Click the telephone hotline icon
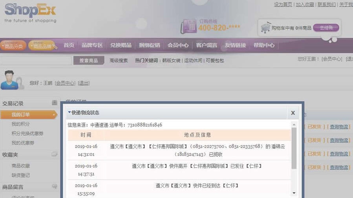 (x=188, y=26)
